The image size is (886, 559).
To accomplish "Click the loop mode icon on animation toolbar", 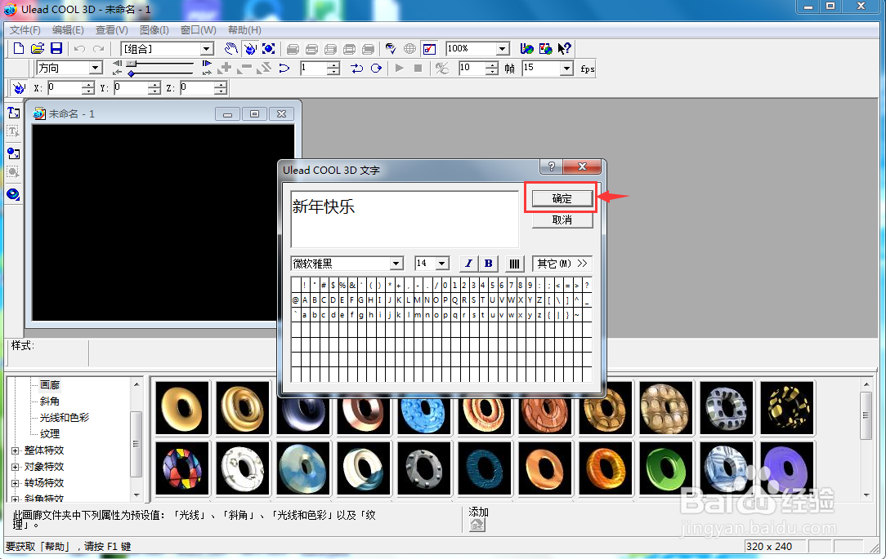I will [376, 69].
